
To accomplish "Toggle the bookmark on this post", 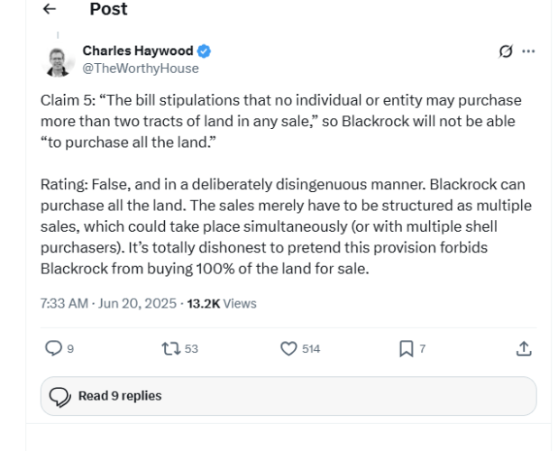I will tap(406, 348).
